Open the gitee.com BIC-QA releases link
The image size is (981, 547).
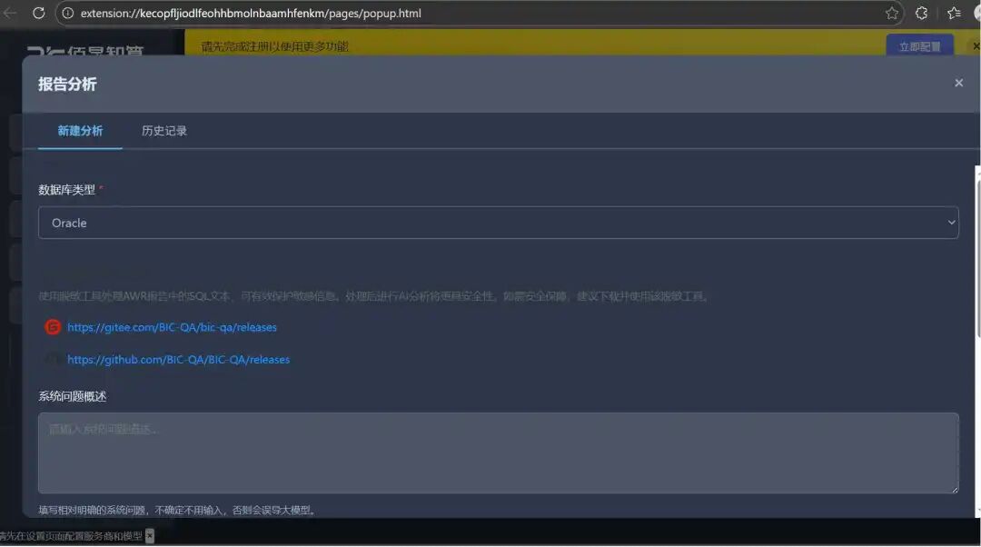(x=172, y=327)
